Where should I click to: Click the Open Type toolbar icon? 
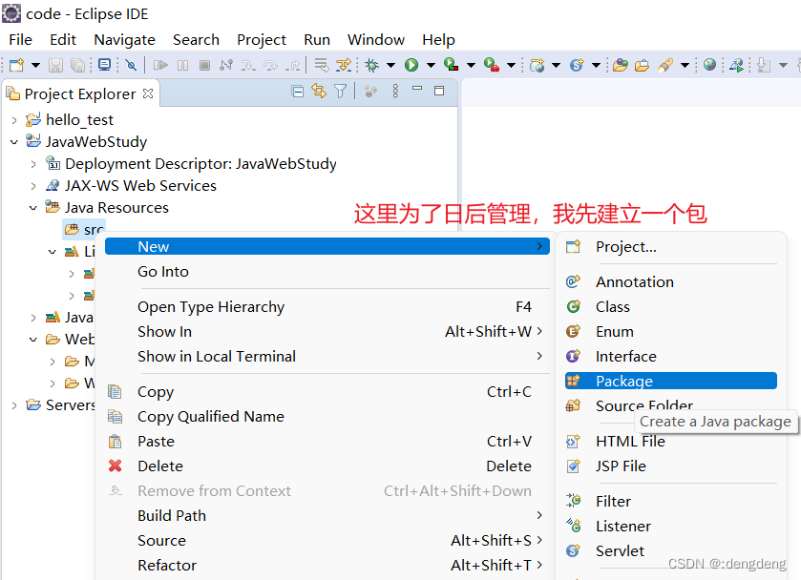621,65
